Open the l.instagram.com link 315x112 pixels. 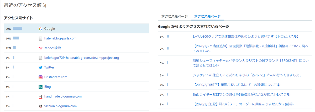pyautogui.click(x=56, y=77)
